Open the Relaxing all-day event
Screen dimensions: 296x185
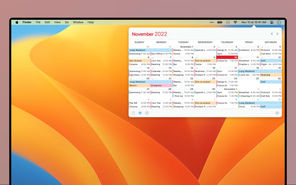(x=271, y=75)
